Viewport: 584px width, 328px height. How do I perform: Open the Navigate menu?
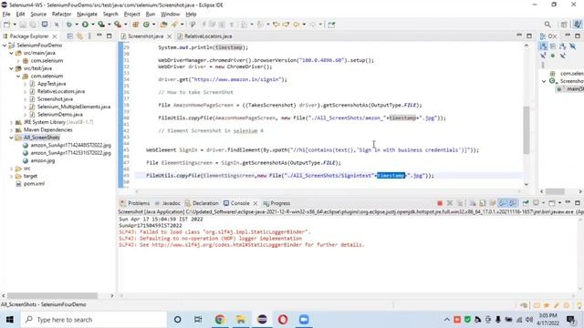tap(87, 15)
